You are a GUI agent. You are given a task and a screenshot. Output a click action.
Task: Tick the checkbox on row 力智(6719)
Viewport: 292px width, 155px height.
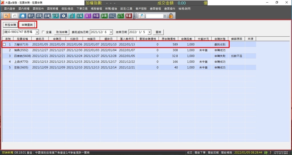pyautogui.click(x=4, y=45)
